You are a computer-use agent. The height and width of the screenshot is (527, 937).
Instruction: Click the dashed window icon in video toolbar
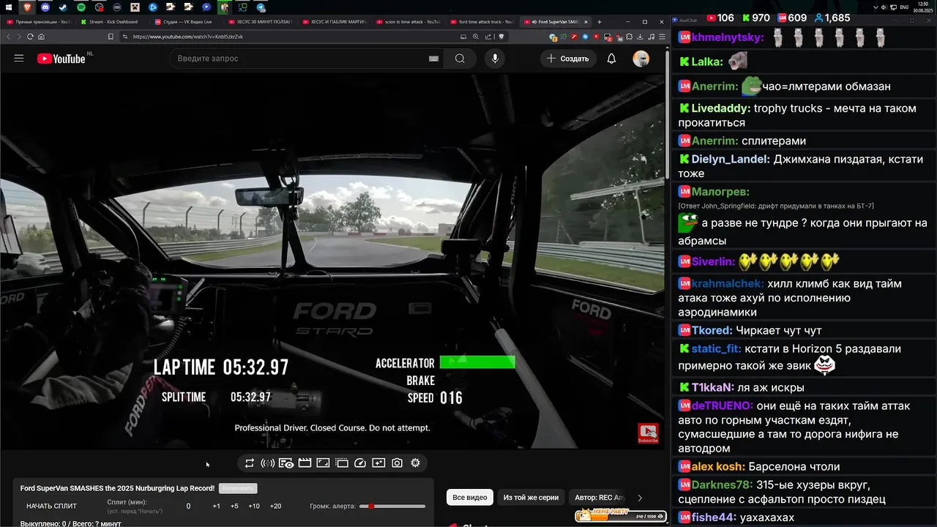[x=341, y=463]
